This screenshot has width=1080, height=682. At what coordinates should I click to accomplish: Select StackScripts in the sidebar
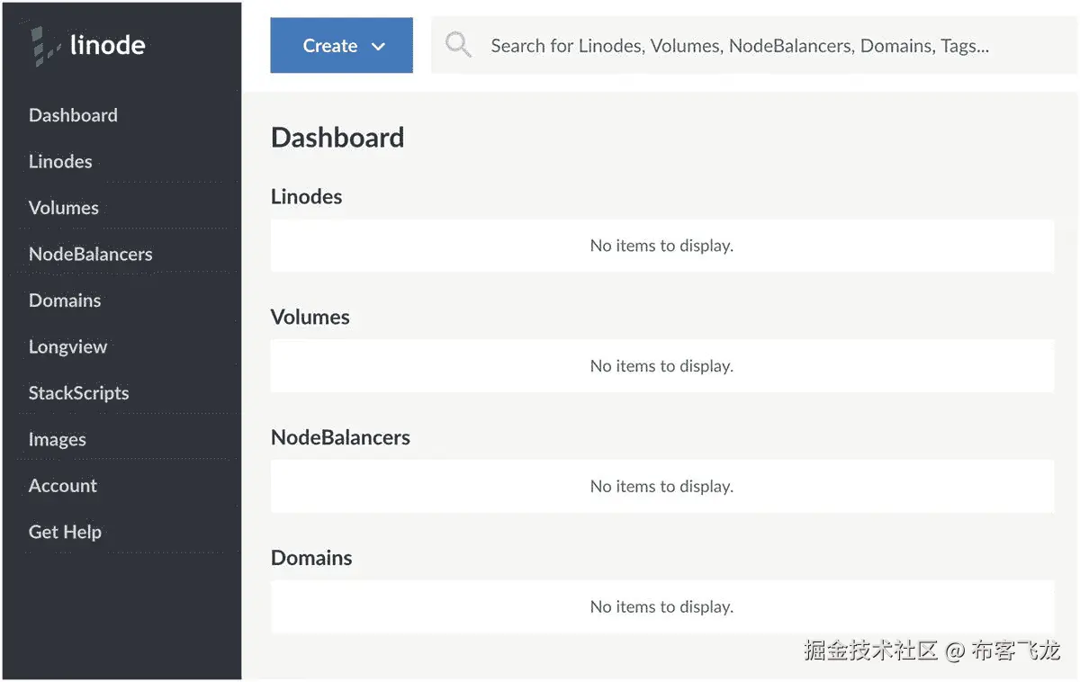click(x=78, y=393)
